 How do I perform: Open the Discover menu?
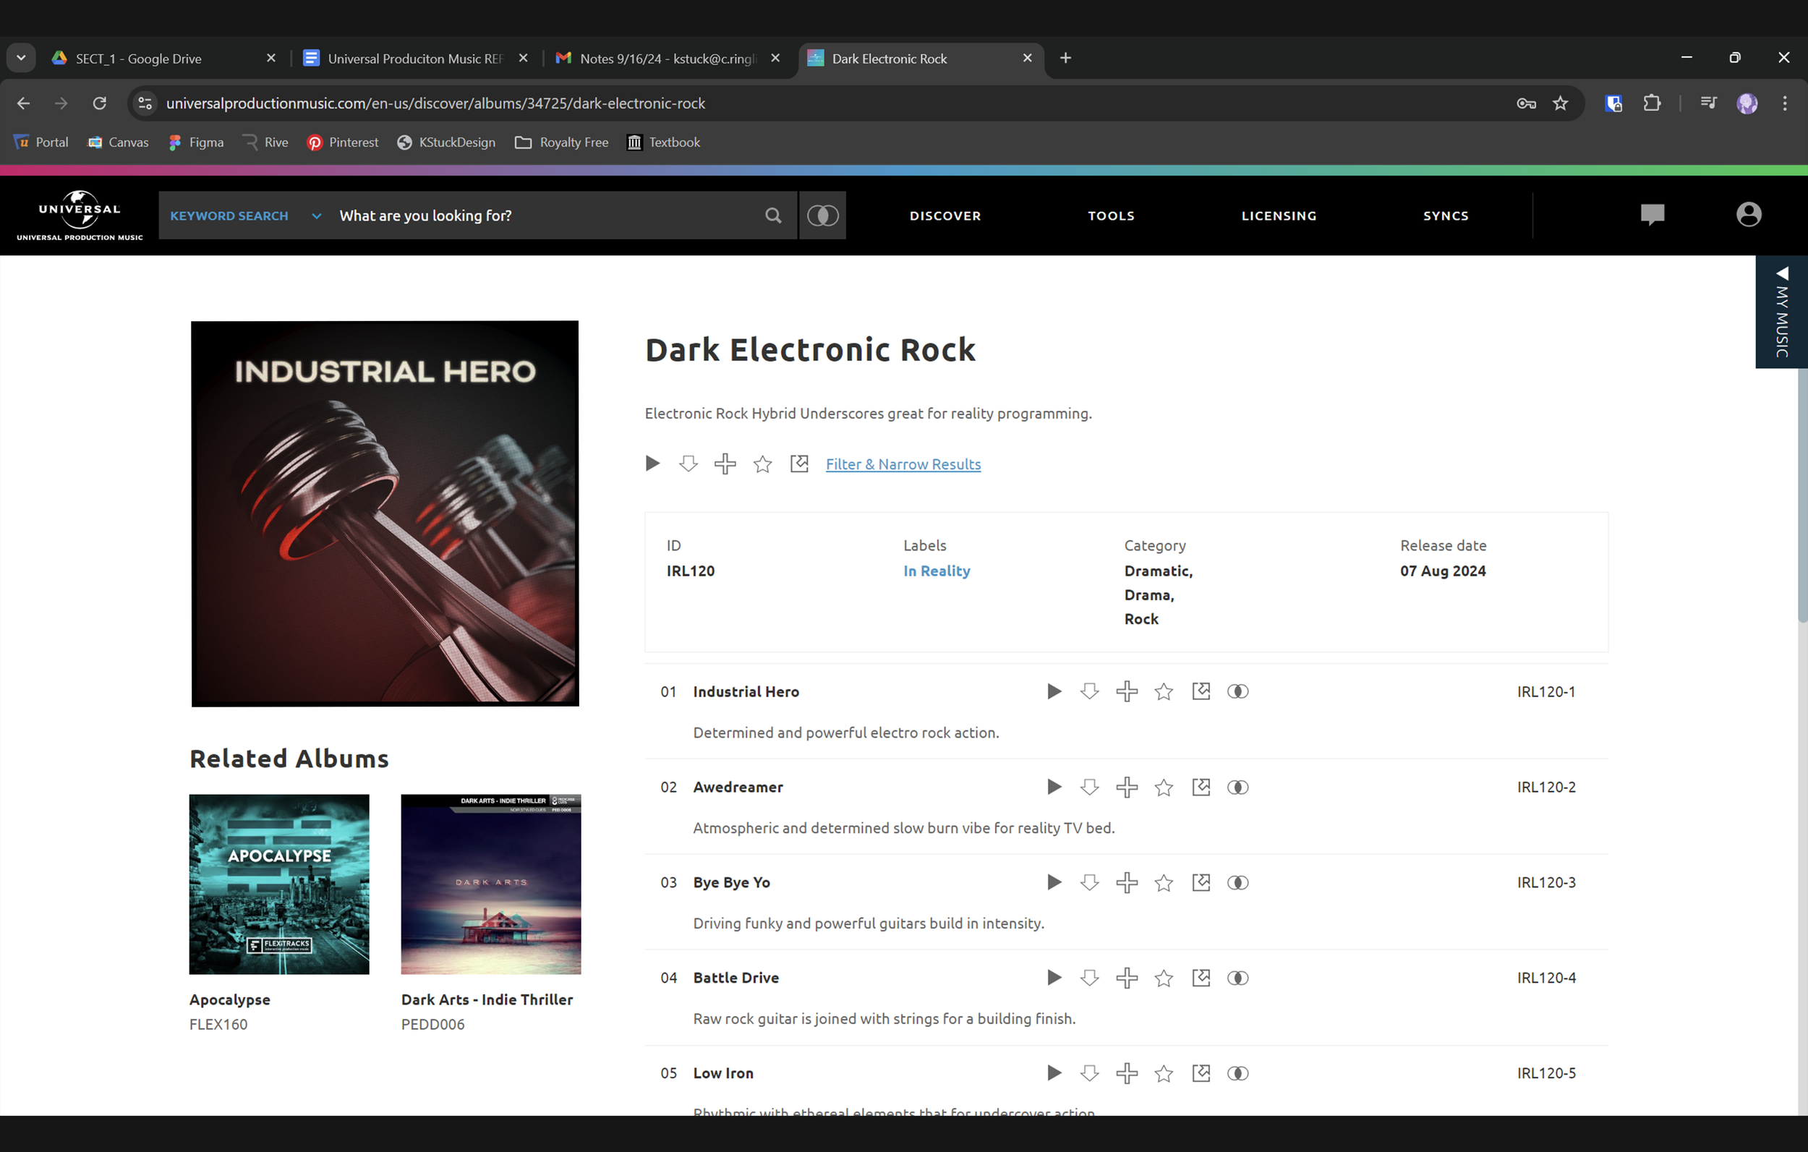[x=944, y=216]
